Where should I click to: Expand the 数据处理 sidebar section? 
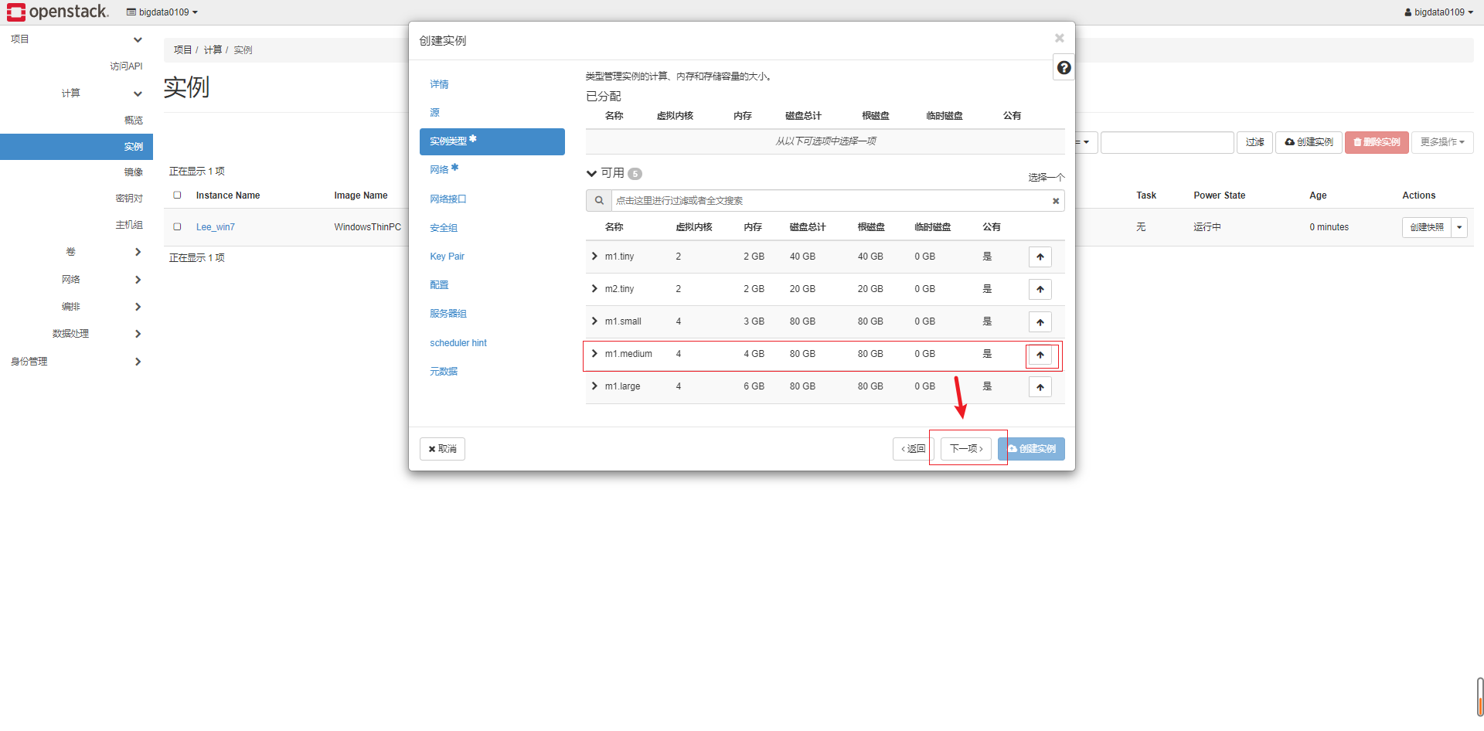coord(77,334)
